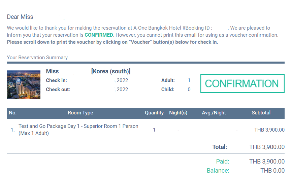Click the Quantity column header
Screen dimensions: 291x178
[x=154, y=113]
